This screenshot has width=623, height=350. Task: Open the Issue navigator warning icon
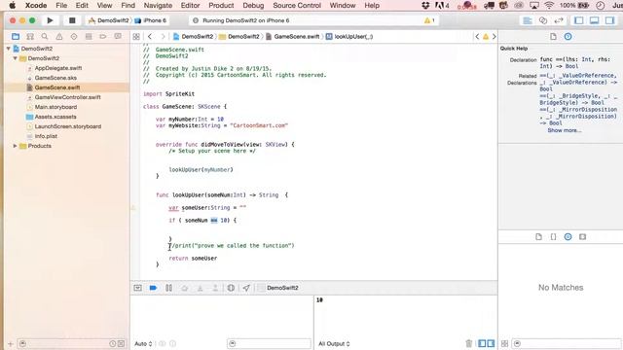tap(59, 37)
